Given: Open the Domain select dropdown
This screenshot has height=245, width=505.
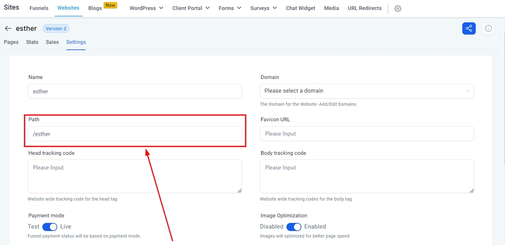Looking at the screenshot, I should click(x=367, y=91).
